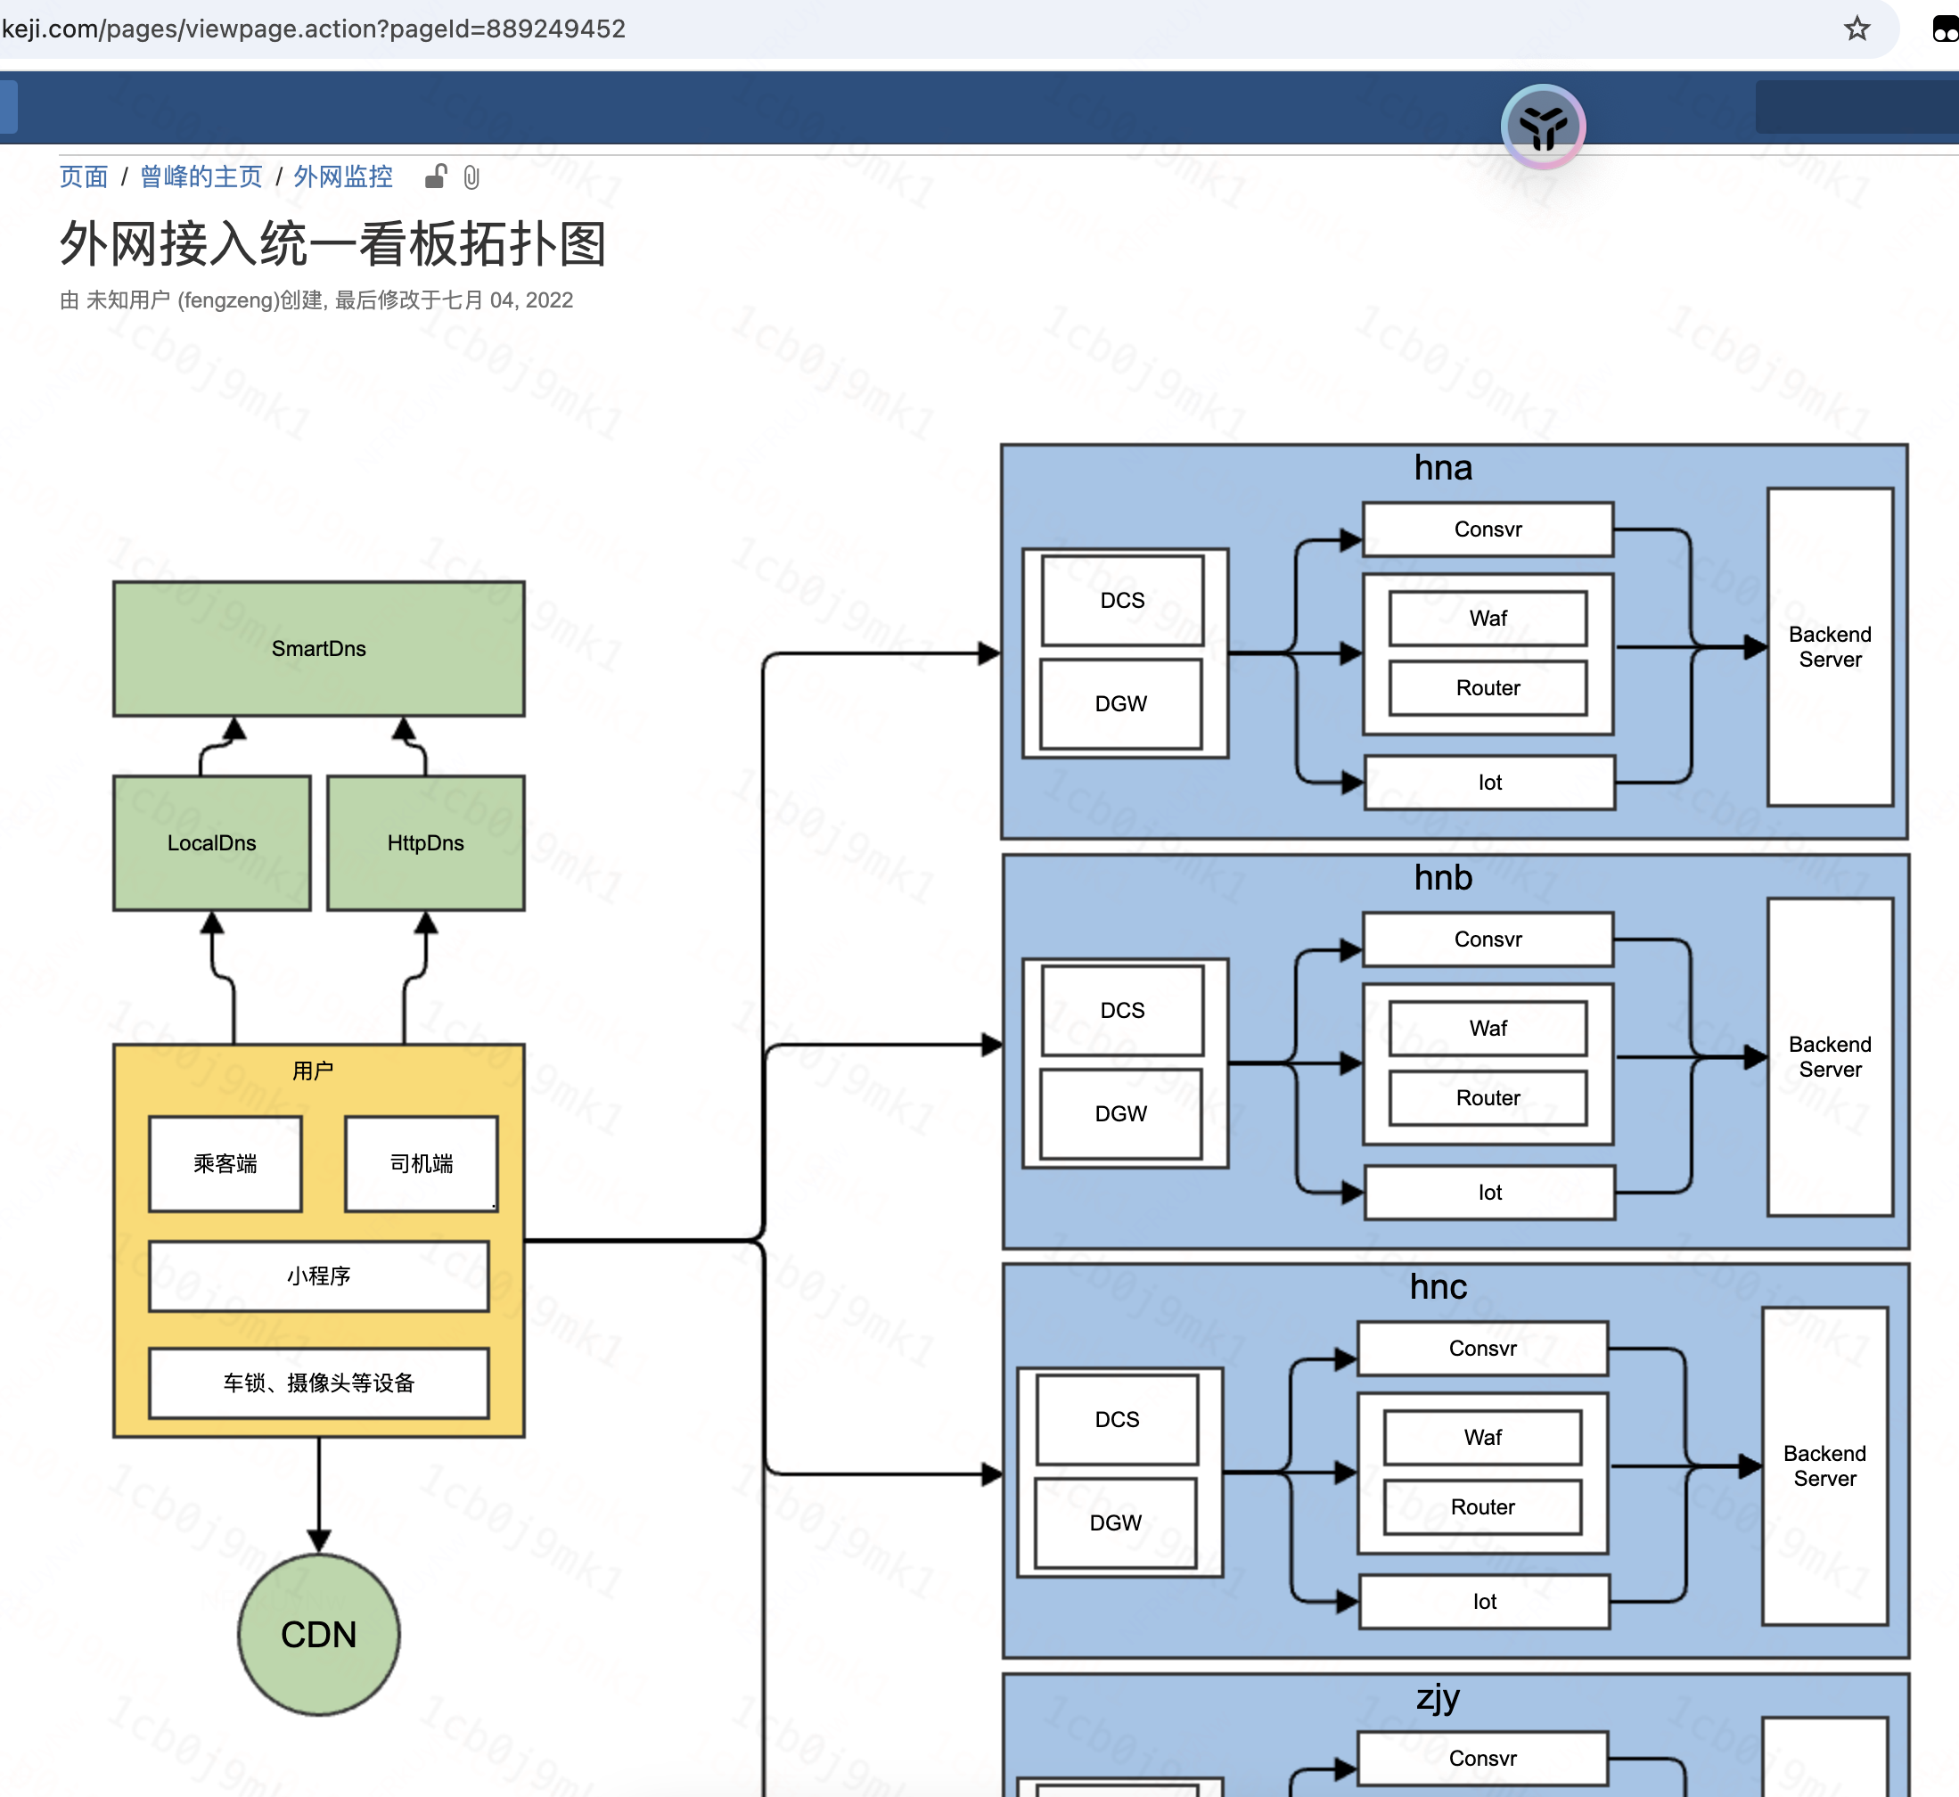Viewport: 1959px width, 1797px height.
Task: Click the 司机端 box
Action: [x=422, y=1164]
